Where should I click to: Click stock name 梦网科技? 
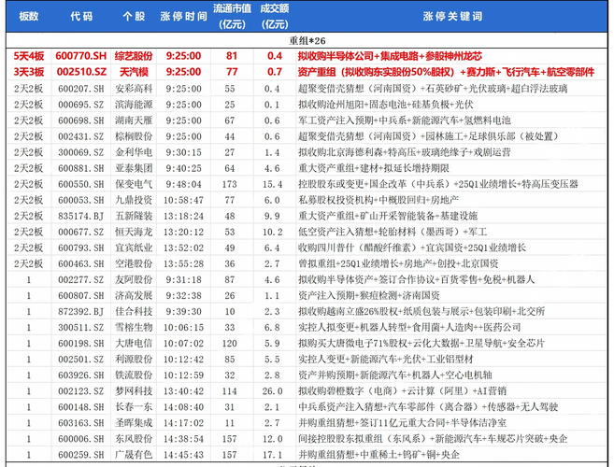click(x=134, y=391)
